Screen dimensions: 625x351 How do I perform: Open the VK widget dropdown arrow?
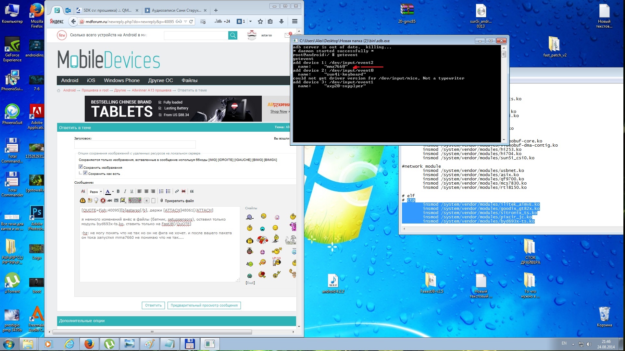(250, 21)
